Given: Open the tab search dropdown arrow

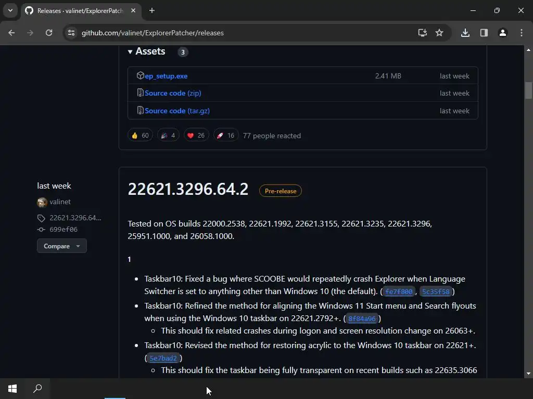Looking at the screenshot, I should point(10,10).
